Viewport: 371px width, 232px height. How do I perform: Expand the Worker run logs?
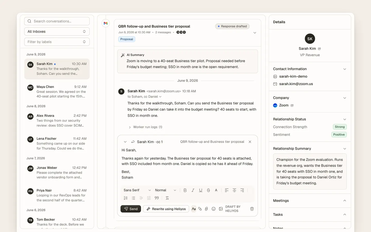click(146, 127)
